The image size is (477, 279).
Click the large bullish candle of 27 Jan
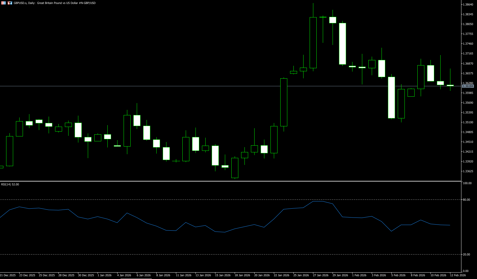click(313, 43)
